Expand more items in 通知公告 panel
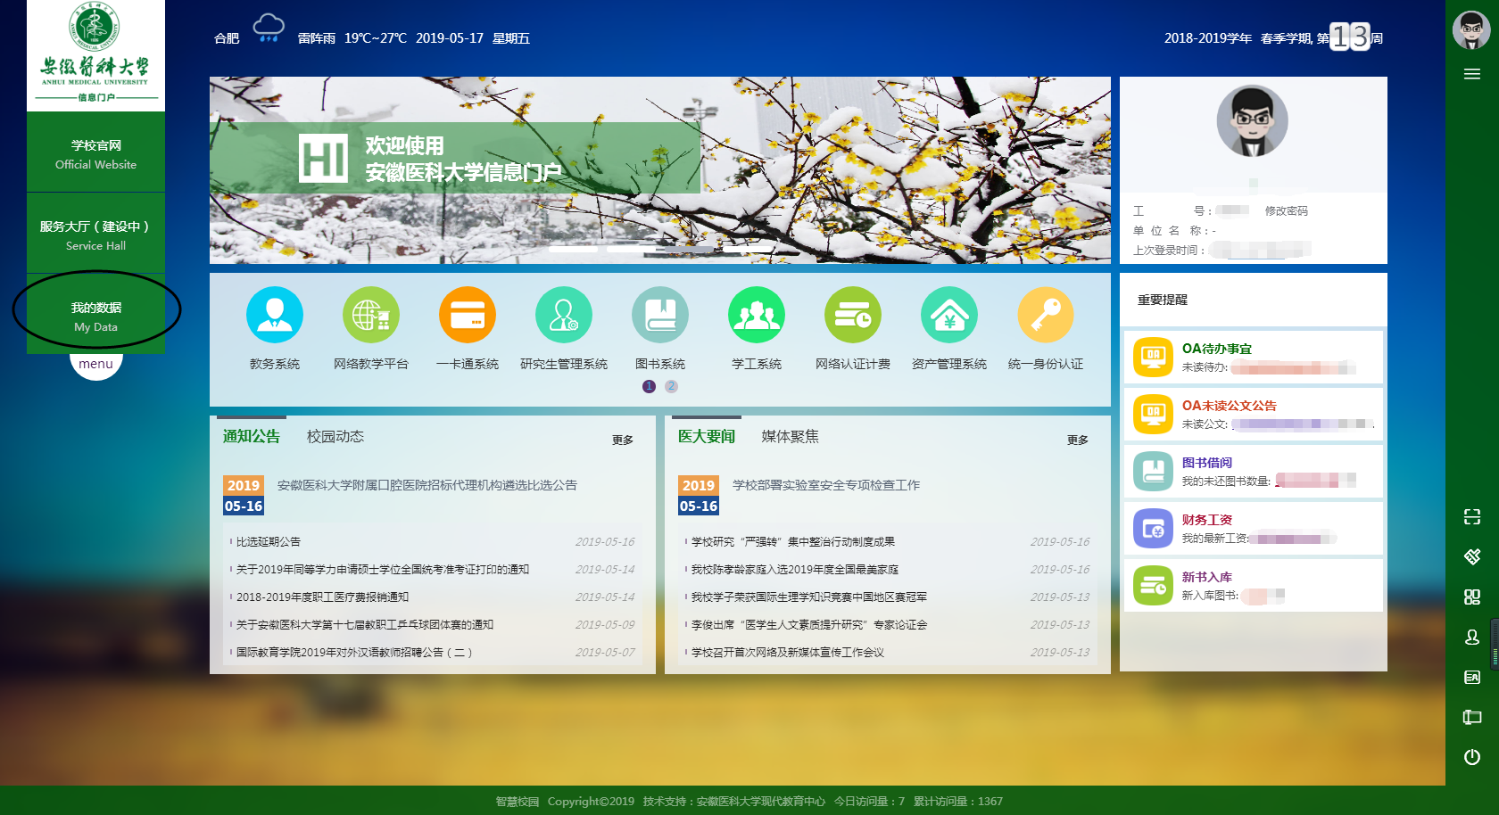The image size is (1499, 815). coord(623,440)
